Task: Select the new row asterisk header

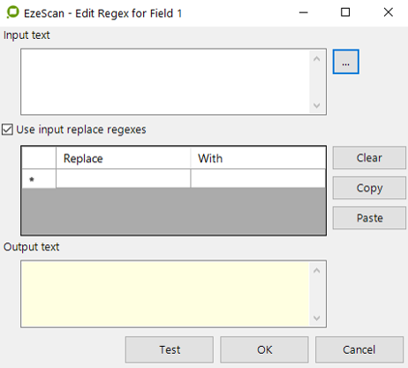Action: 39,179
